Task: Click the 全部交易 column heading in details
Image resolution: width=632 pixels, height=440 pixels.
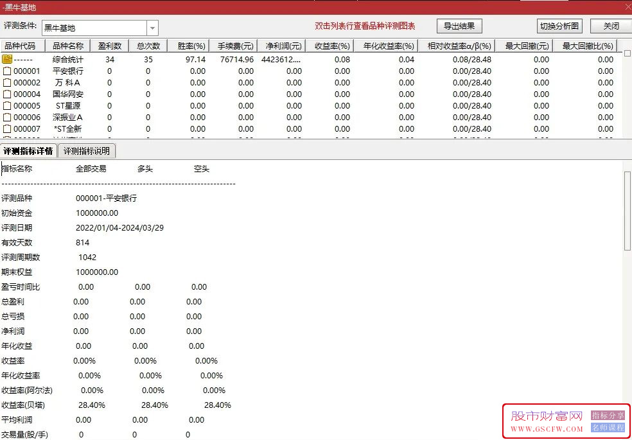Action: coord(91,169)
